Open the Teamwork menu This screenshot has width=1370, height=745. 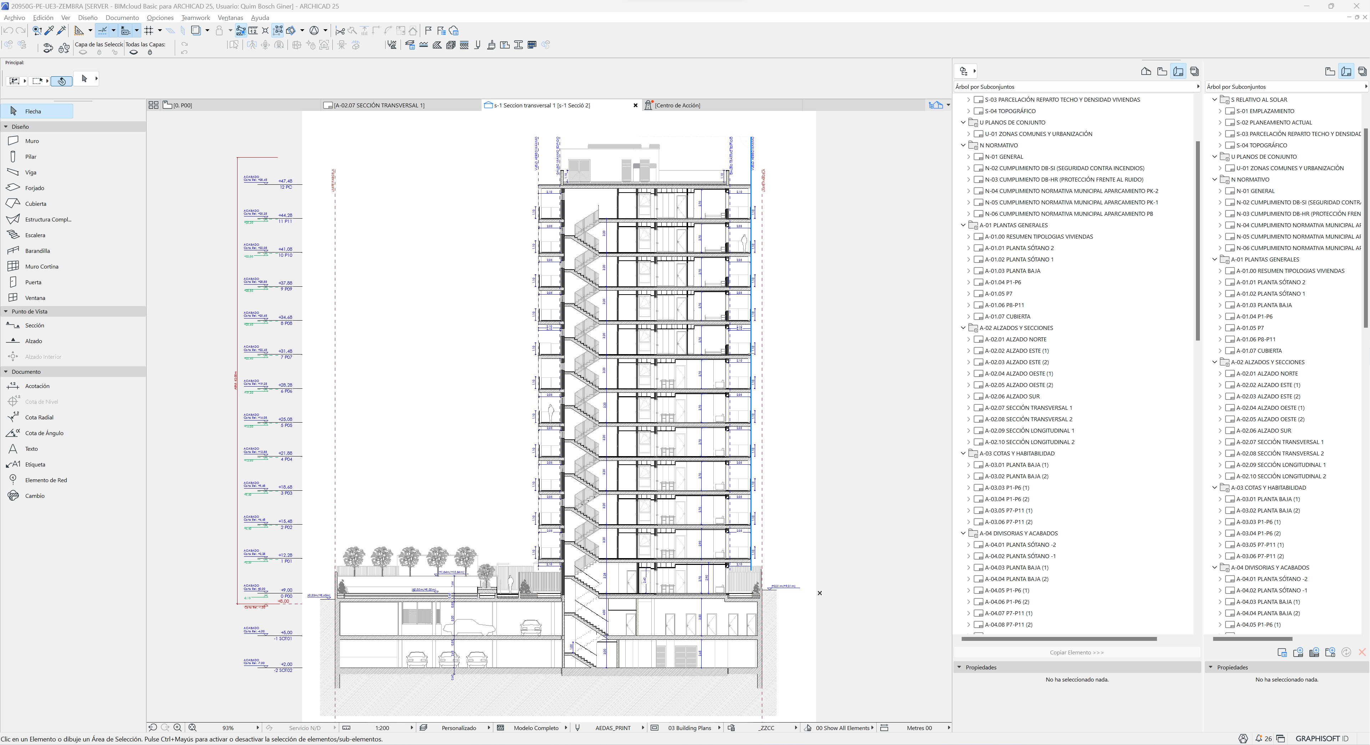195,17
